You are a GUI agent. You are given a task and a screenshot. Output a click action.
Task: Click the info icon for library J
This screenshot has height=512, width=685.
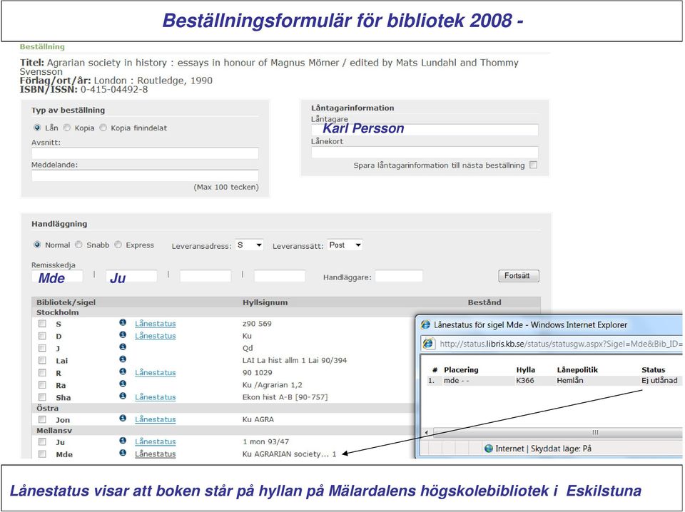coord(123,347)
